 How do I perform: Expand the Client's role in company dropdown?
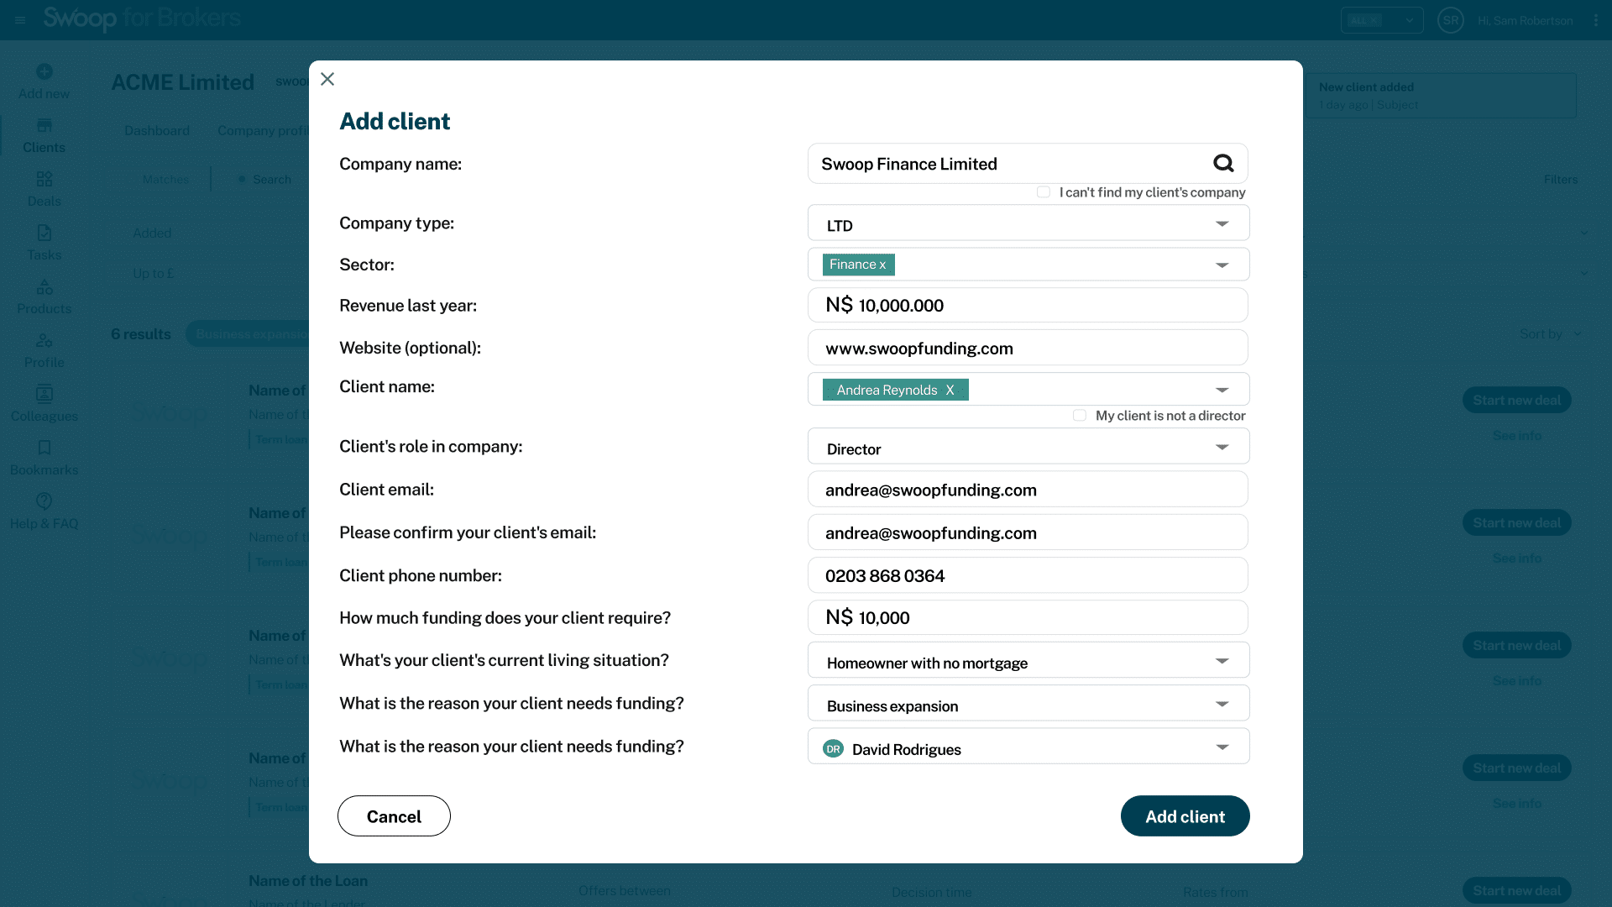(1222, 448)
